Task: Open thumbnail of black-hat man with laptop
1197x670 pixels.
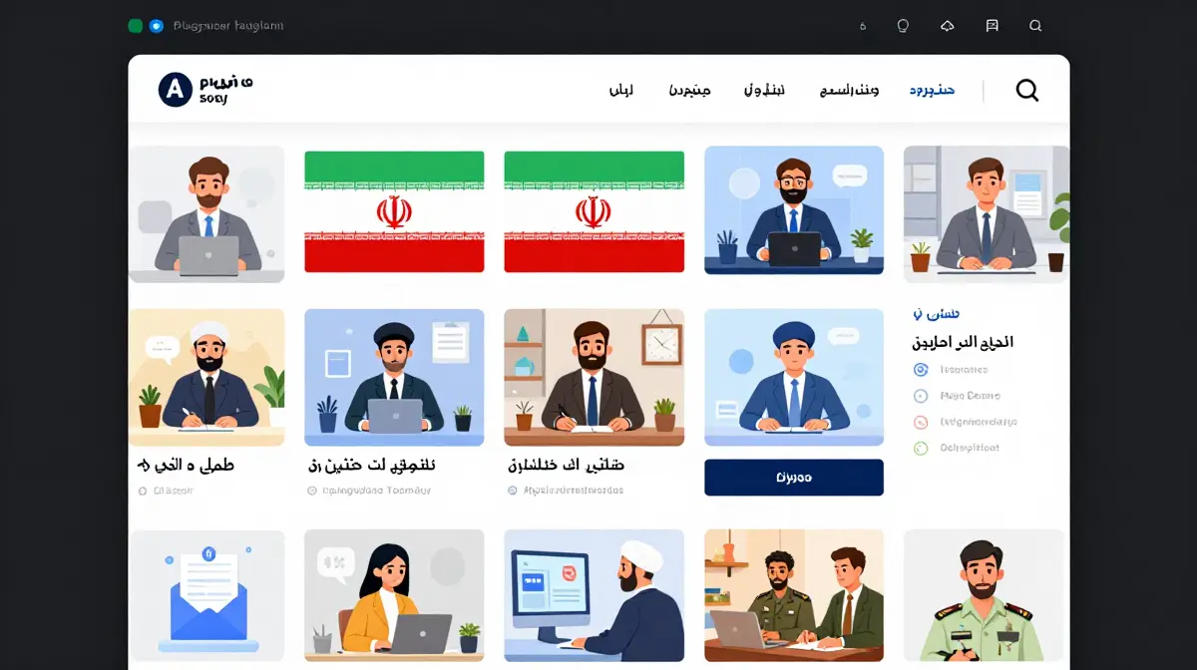Action: point(394,377)
